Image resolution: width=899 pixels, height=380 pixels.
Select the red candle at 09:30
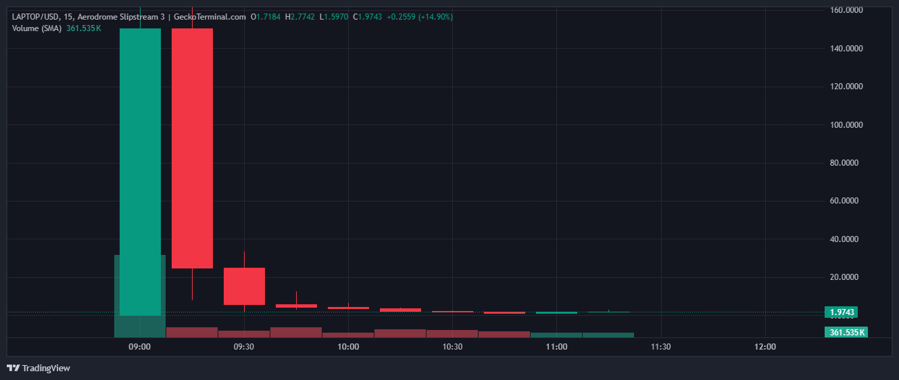coord(244,286)
